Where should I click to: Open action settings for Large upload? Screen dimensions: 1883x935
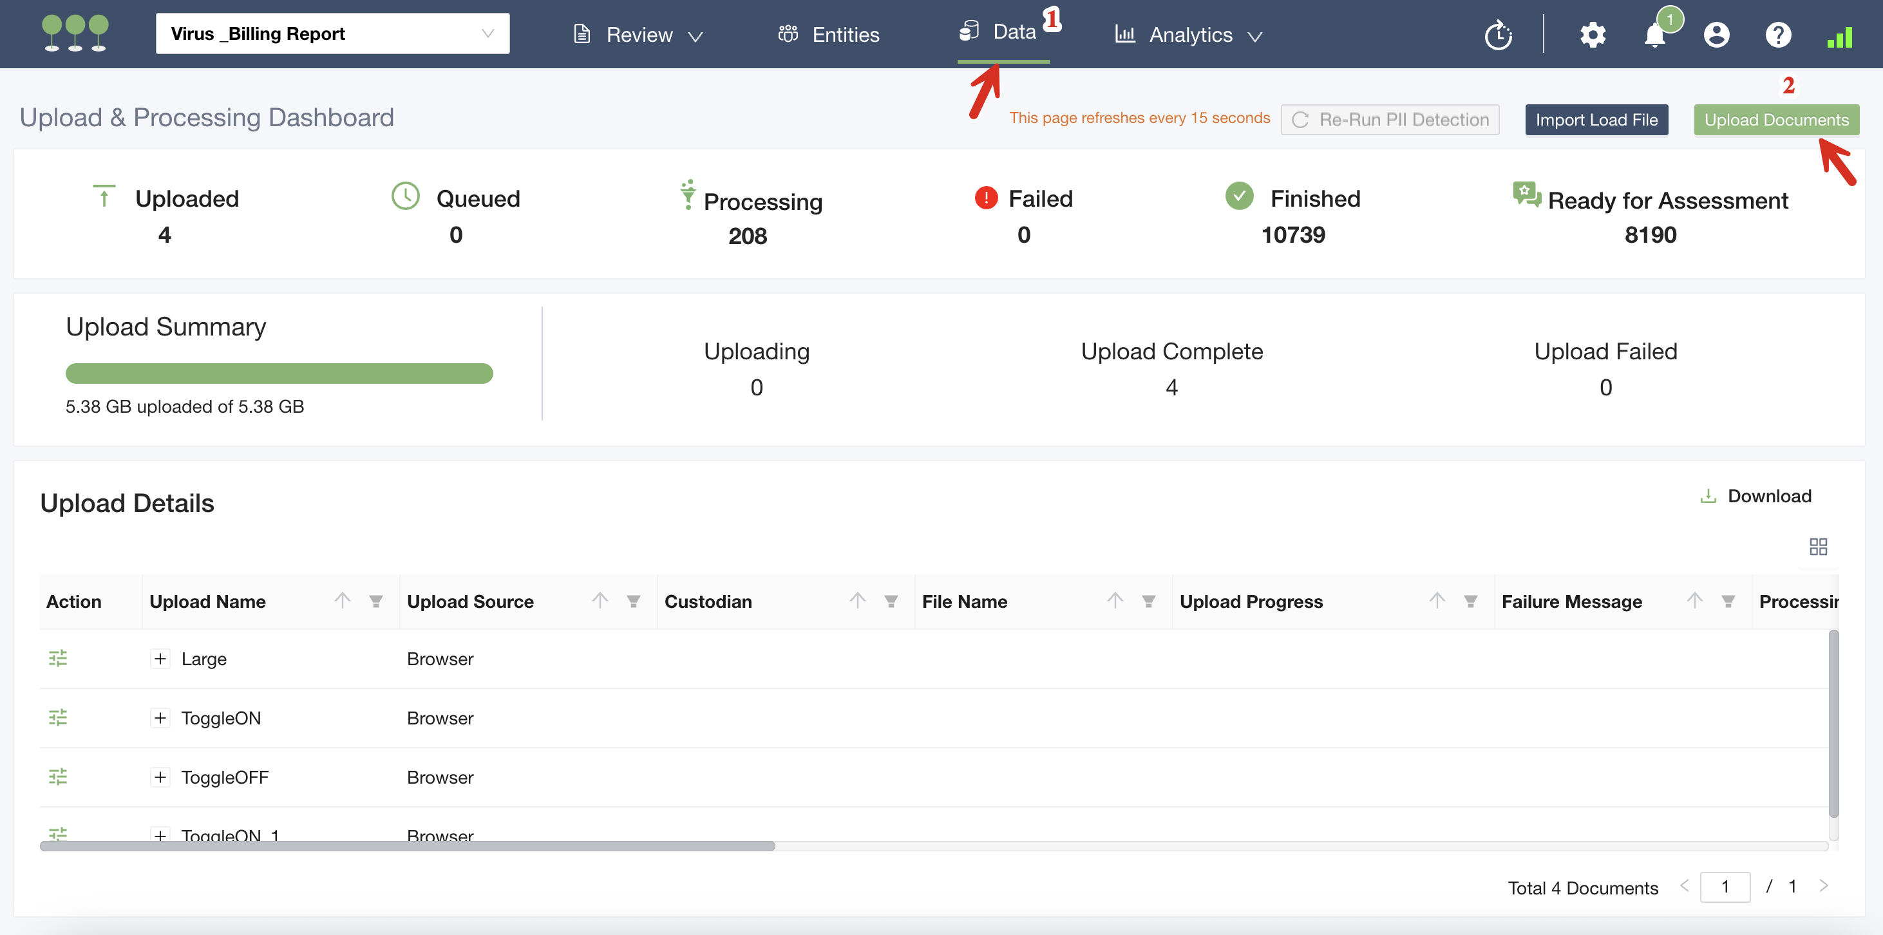point(58,658)
